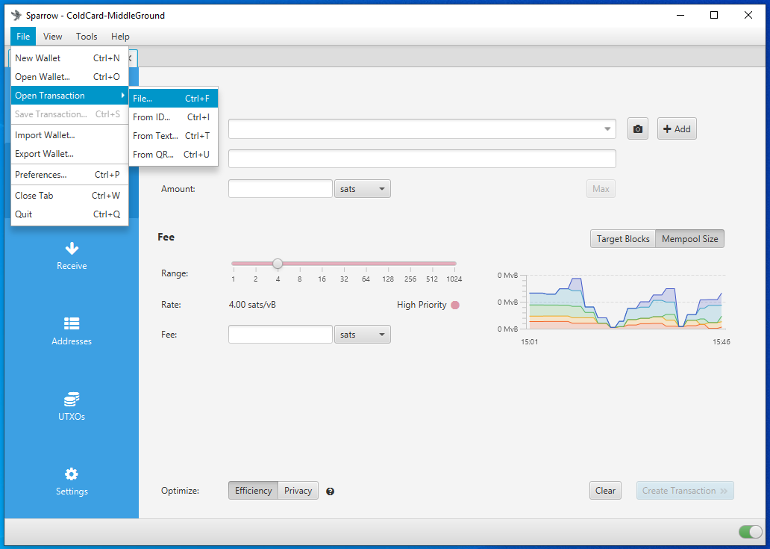The width and height of the screenshot is (770, 549).
Task: Toggle the server connection switch
Action: 750,531
